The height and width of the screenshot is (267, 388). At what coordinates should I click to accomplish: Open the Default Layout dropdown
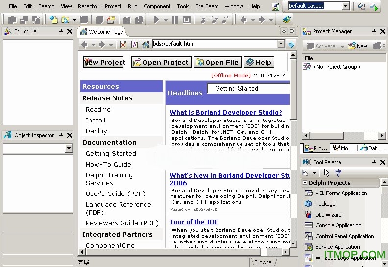click(x=346, y=6)
